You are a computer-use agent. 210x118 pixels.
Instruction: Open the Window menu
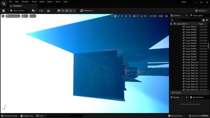click(x=25, y=2)
